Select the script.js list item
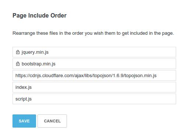 pos(94,99)
